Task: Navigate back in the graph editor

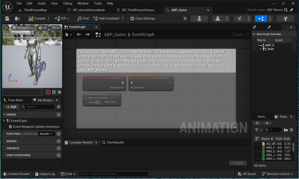Action: [79, 35]
